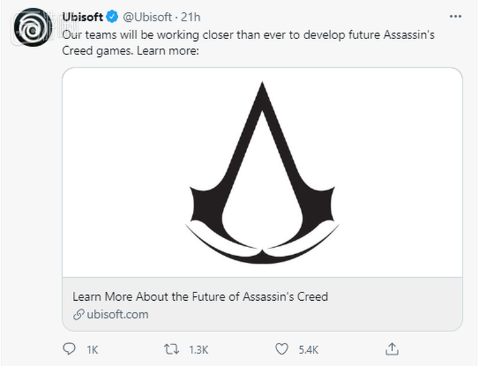Click the gray footer of the link card
The image size is (479, 366).
pos(383,307)
